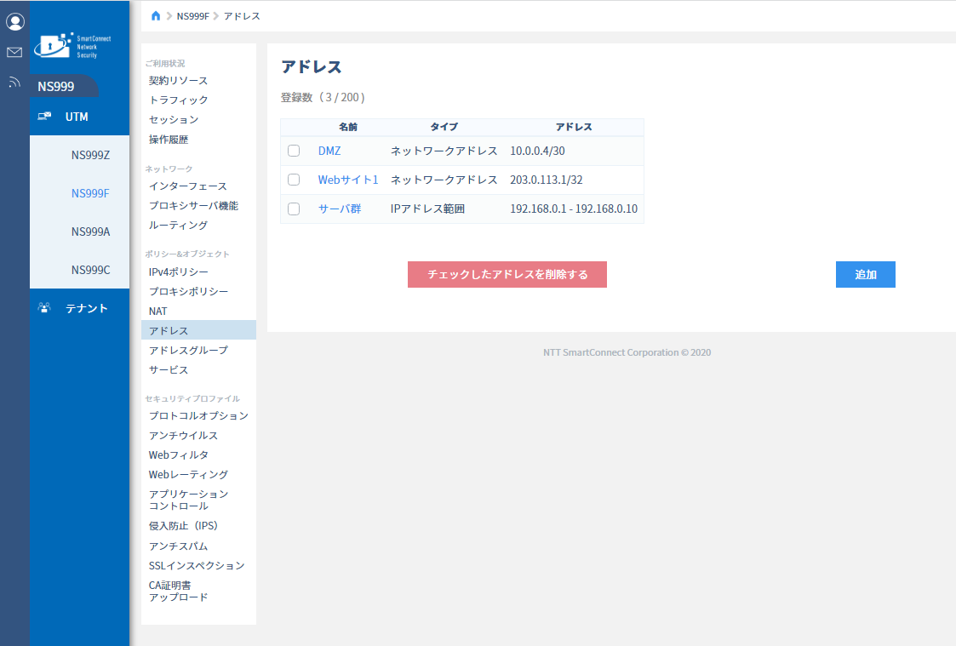Click the テナント people icon

[44, 308]
